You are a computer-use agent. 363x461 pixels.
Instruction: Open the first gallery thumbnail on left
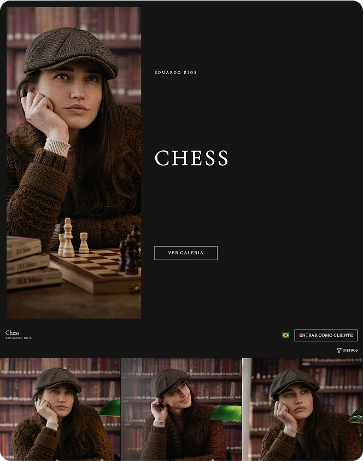[60, 409]
